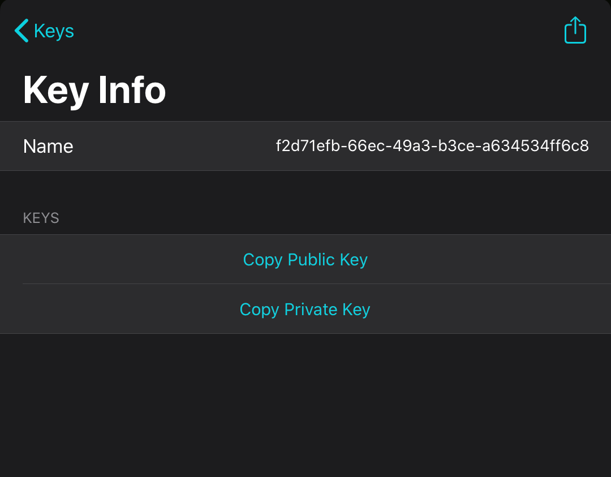
Task: Click the divider between the two copy buttons
Action: pyautogui.click(x=305, y=284)
